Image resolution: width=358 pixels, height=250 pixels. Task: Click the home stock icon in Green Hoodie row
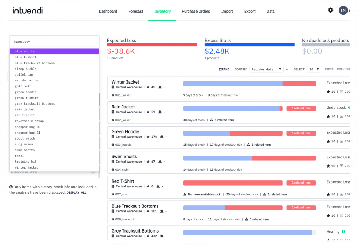[148, 137]
